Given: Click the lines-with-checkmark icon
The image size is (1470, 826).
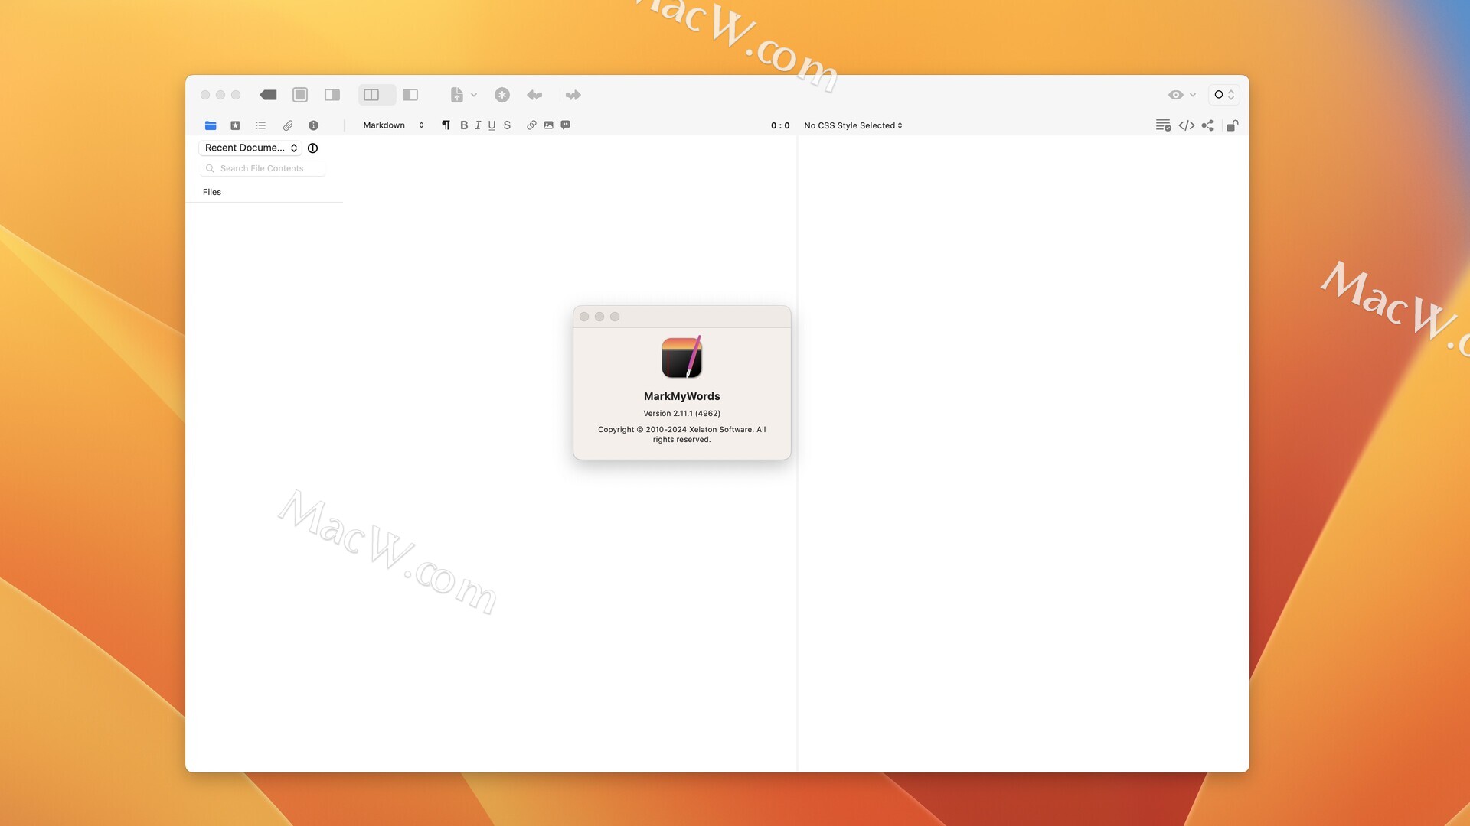Looking at the screenshot, I should [x=1163, y=125].
